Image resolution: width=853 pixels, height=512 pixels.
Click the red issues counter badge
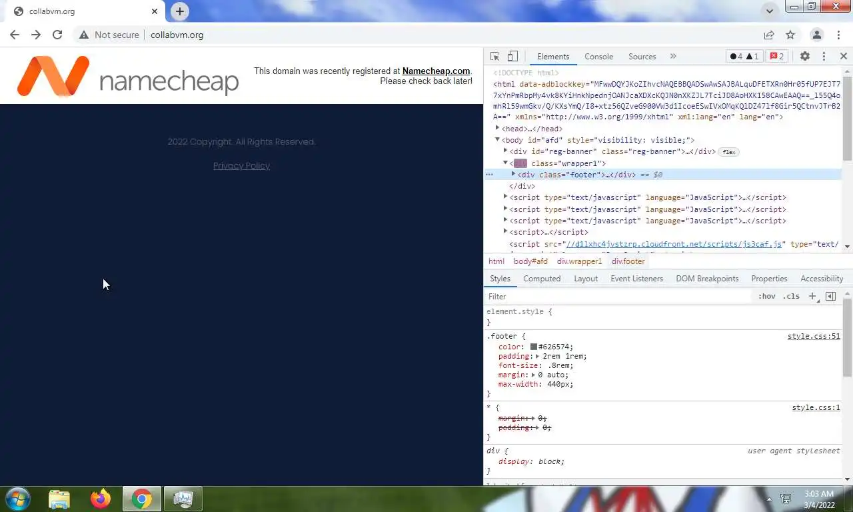777,57
